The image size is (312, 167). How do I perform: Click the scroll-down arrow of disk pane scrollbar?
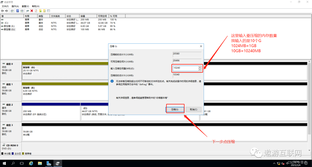point(309,151)
